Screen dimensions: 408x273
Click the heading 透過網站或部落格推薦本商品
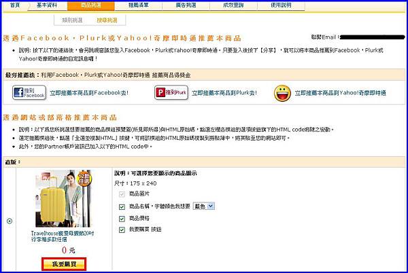60,117
